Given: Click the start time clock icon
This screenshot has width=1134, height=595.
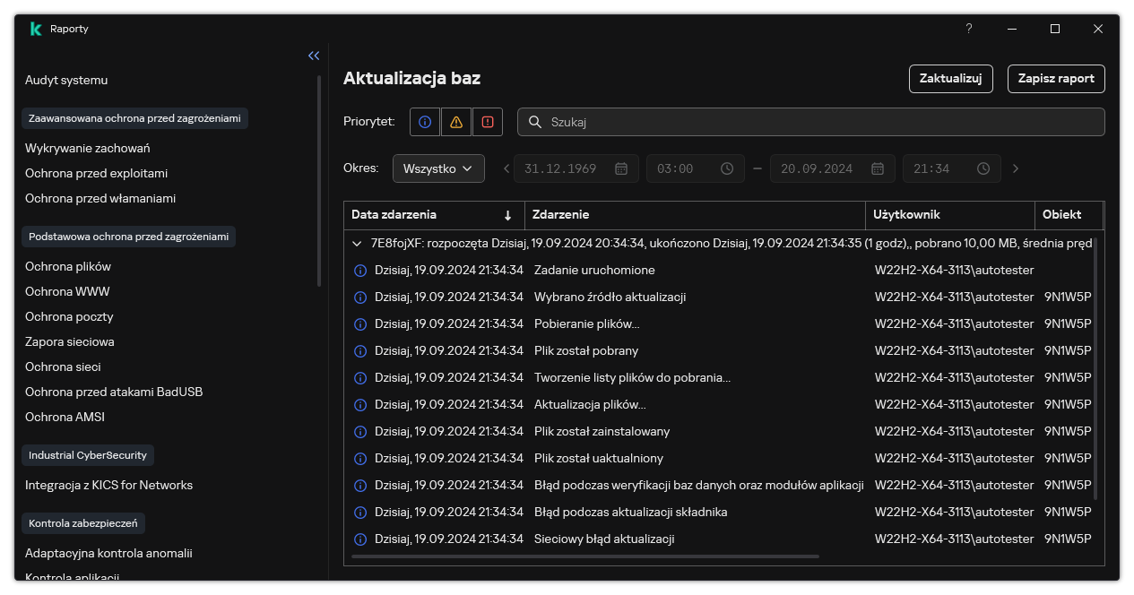Looking at the screenshot, I should [727, 168].
